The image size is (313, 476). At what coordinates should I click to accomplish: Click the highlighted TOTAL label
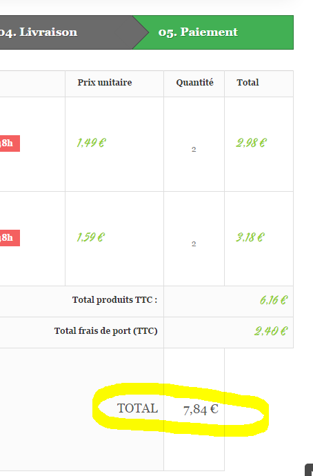tap(138, 408)
